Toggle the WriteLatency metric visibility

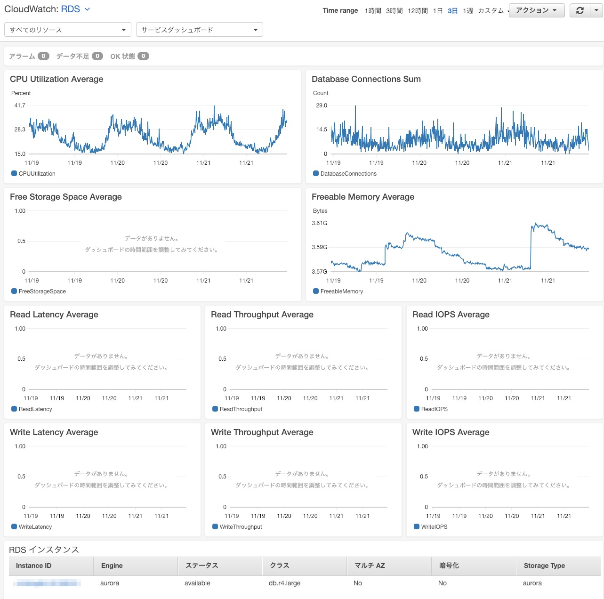click(14, 526)
